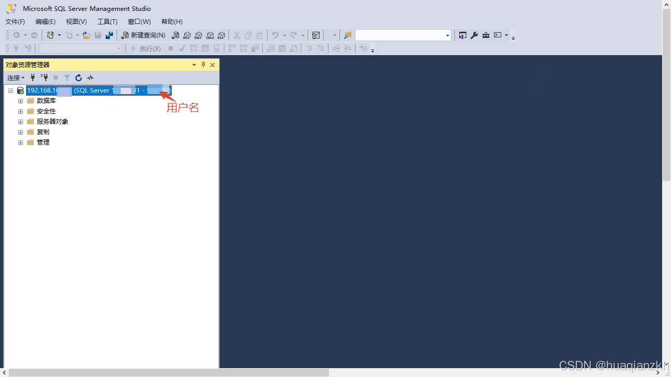Click the XMLA query toolbar icon
671x377 pixels.
coord(210,35)
